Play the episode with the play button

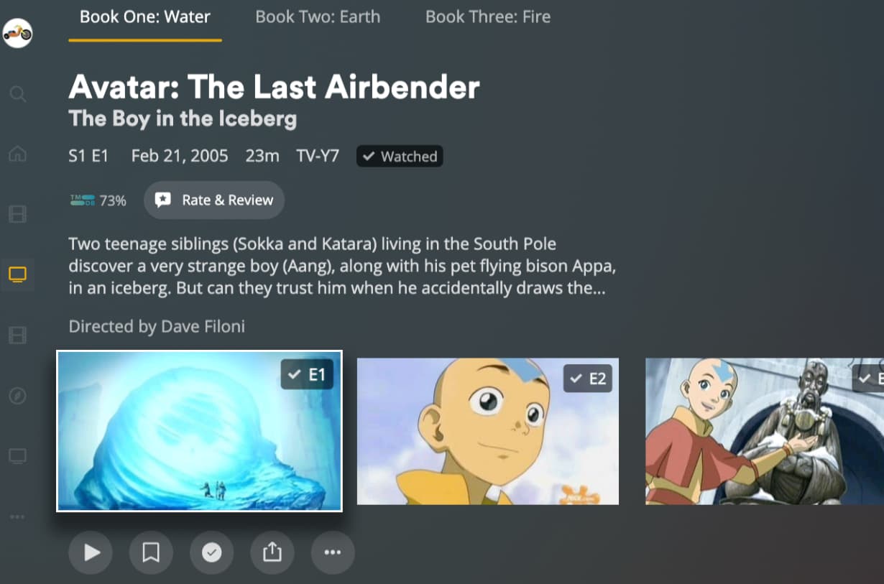point(91,552)
